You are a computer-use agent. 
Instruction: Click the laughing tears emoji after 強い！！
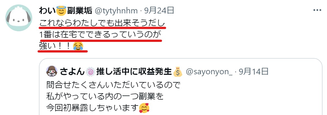point(78,46)
